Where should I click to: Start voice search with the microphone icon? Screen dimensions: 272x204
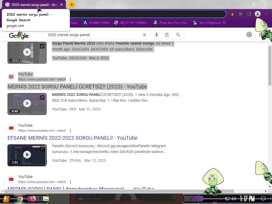coord(156,35)
